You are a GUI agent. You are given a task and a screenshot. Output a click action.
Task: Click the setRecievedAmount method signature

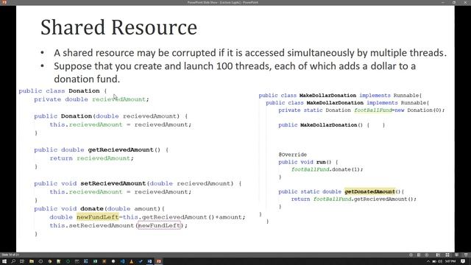tap(138, 183)
